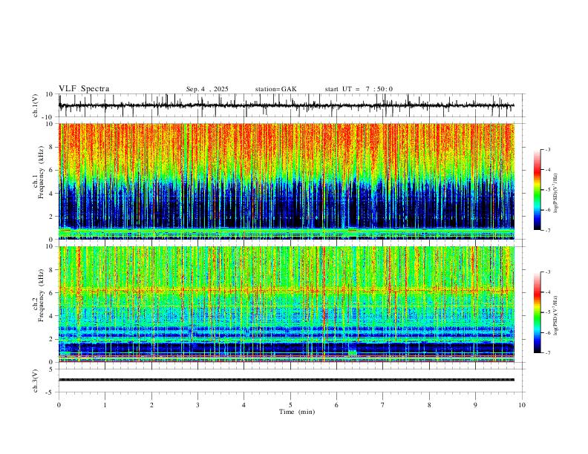Click inside the ch.1 spectrogram panel
This screenshot has width=588, height=454.
[x=286, y=181]
